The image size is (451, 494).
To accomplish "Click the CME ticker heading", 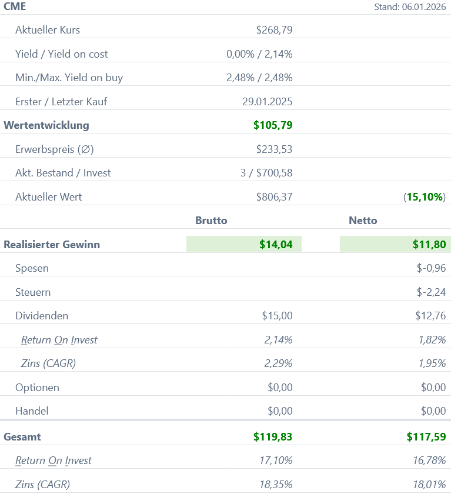I will pos(15,7).
